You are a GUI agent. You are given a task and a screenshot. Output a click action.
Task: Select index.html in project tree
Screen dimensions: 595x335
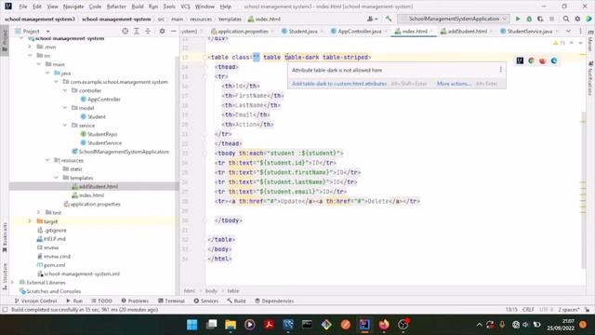[91, 195]
